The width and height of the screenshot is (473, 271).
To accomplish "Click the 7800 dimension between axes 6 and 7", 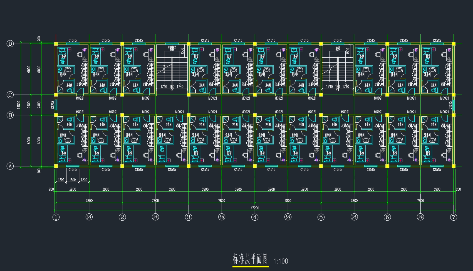I will 420,201.
